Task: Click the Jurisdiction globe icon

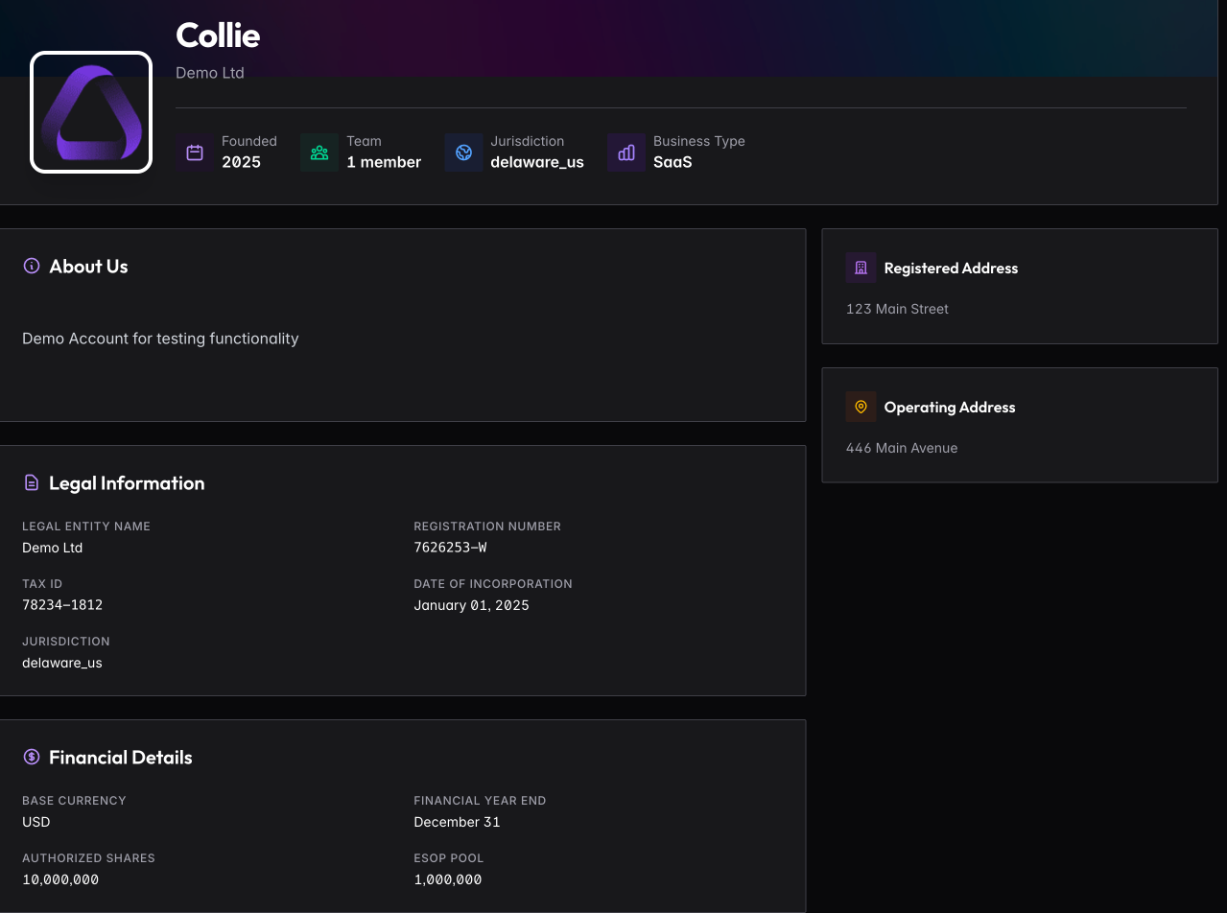Action: 463,152
